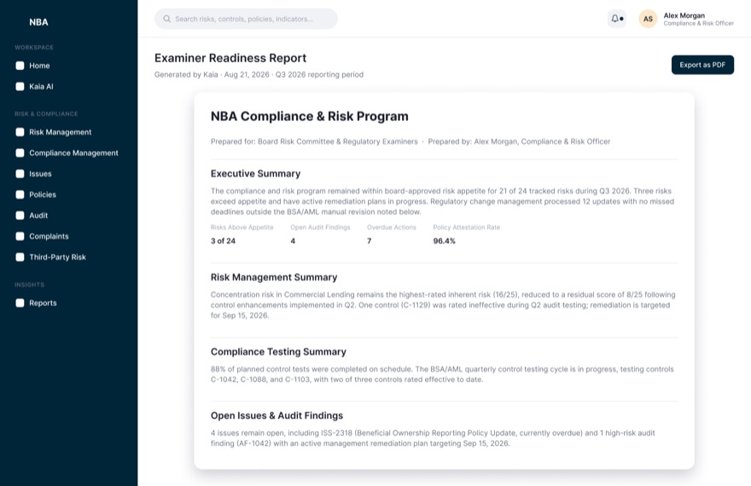
Task: Click the Policy Attestation Rate label
Action: pyautogui.click(x=467, y=227)
